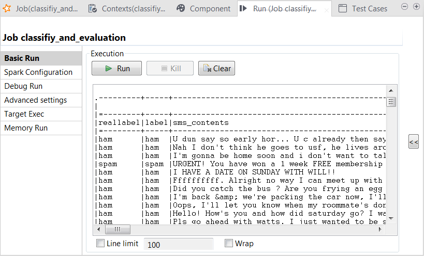Click the 'U dun say so early' row
Screen dimensions: 424x256
click(240, 139)
